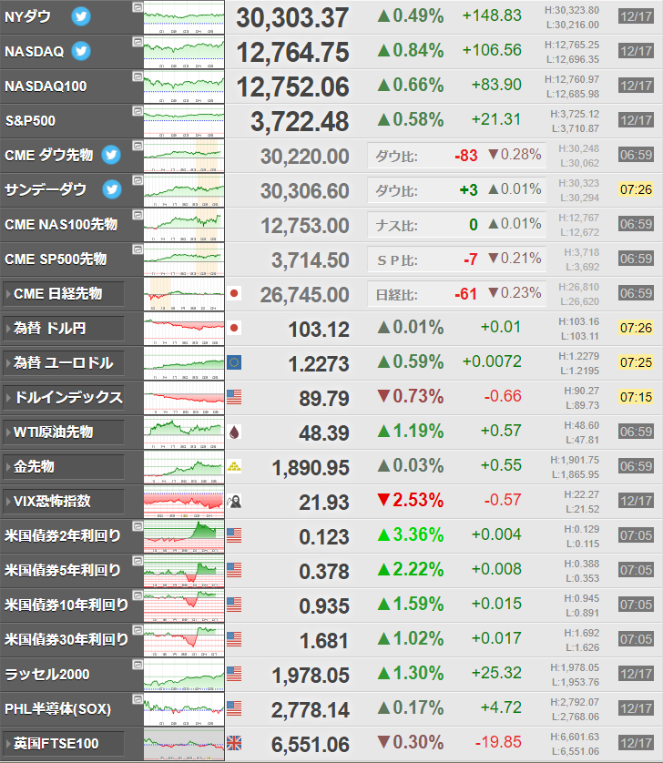This screenshot has height=763, width=663.
Task: Open the 米国債券2年利回り mini chart
Action: click(x=184, y=535)
